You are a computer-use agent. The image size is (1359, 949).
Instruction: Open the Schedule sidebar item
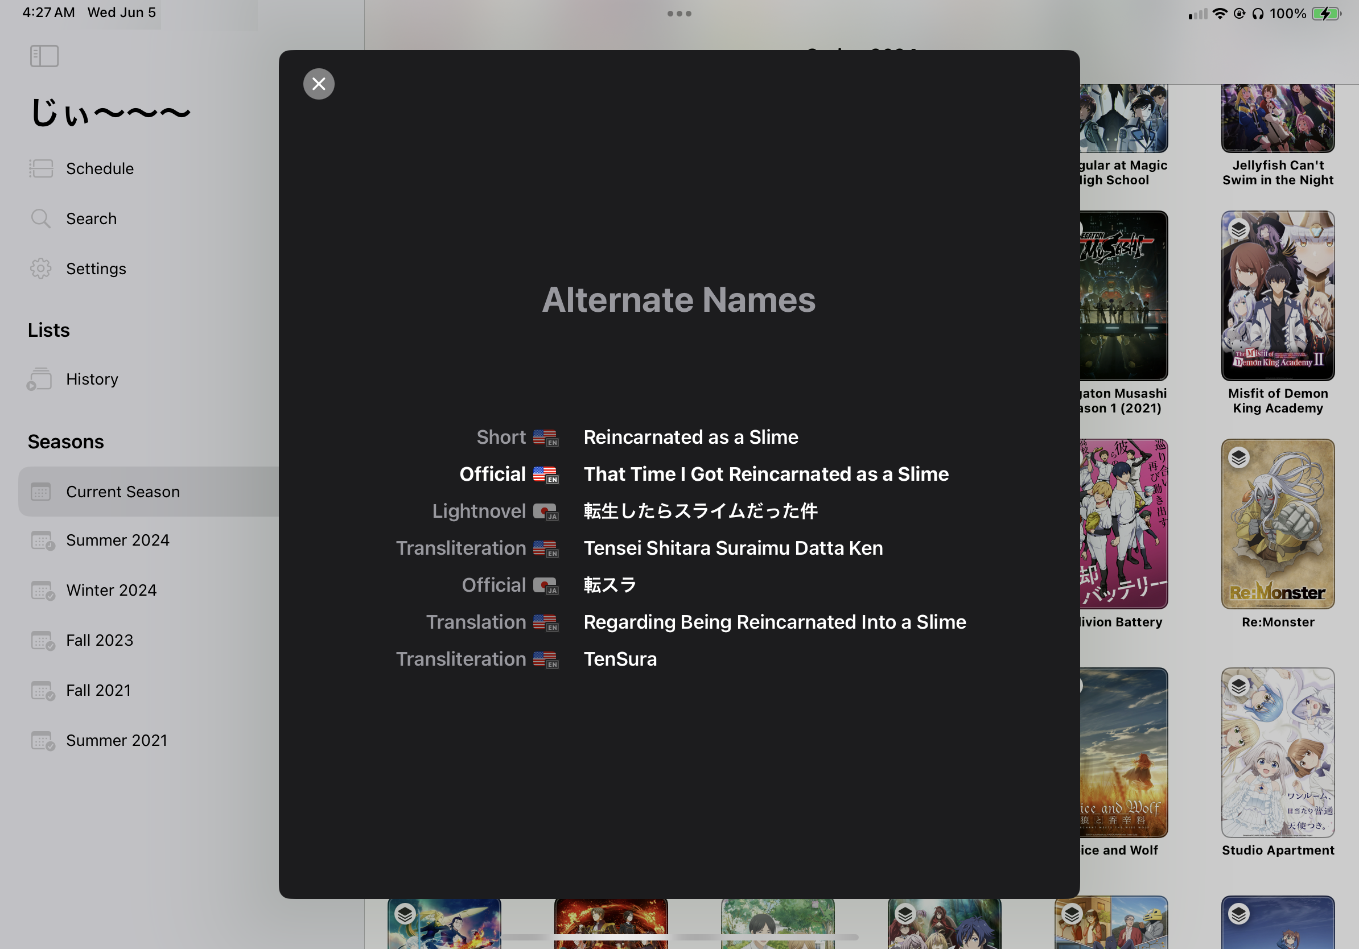tap(100, 168)
